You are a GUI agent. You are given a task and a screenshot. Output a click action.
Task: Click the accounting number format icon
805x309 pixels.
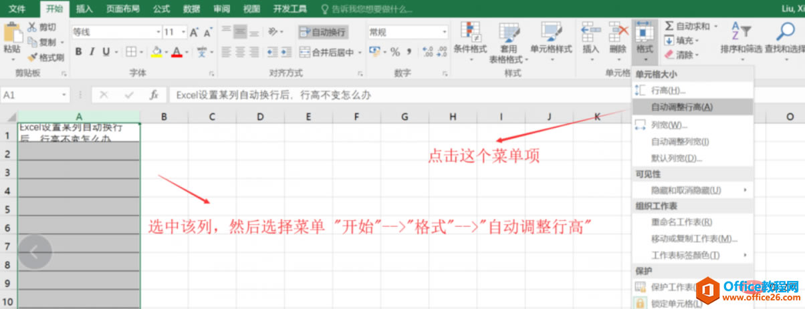(x=374, y=52)
